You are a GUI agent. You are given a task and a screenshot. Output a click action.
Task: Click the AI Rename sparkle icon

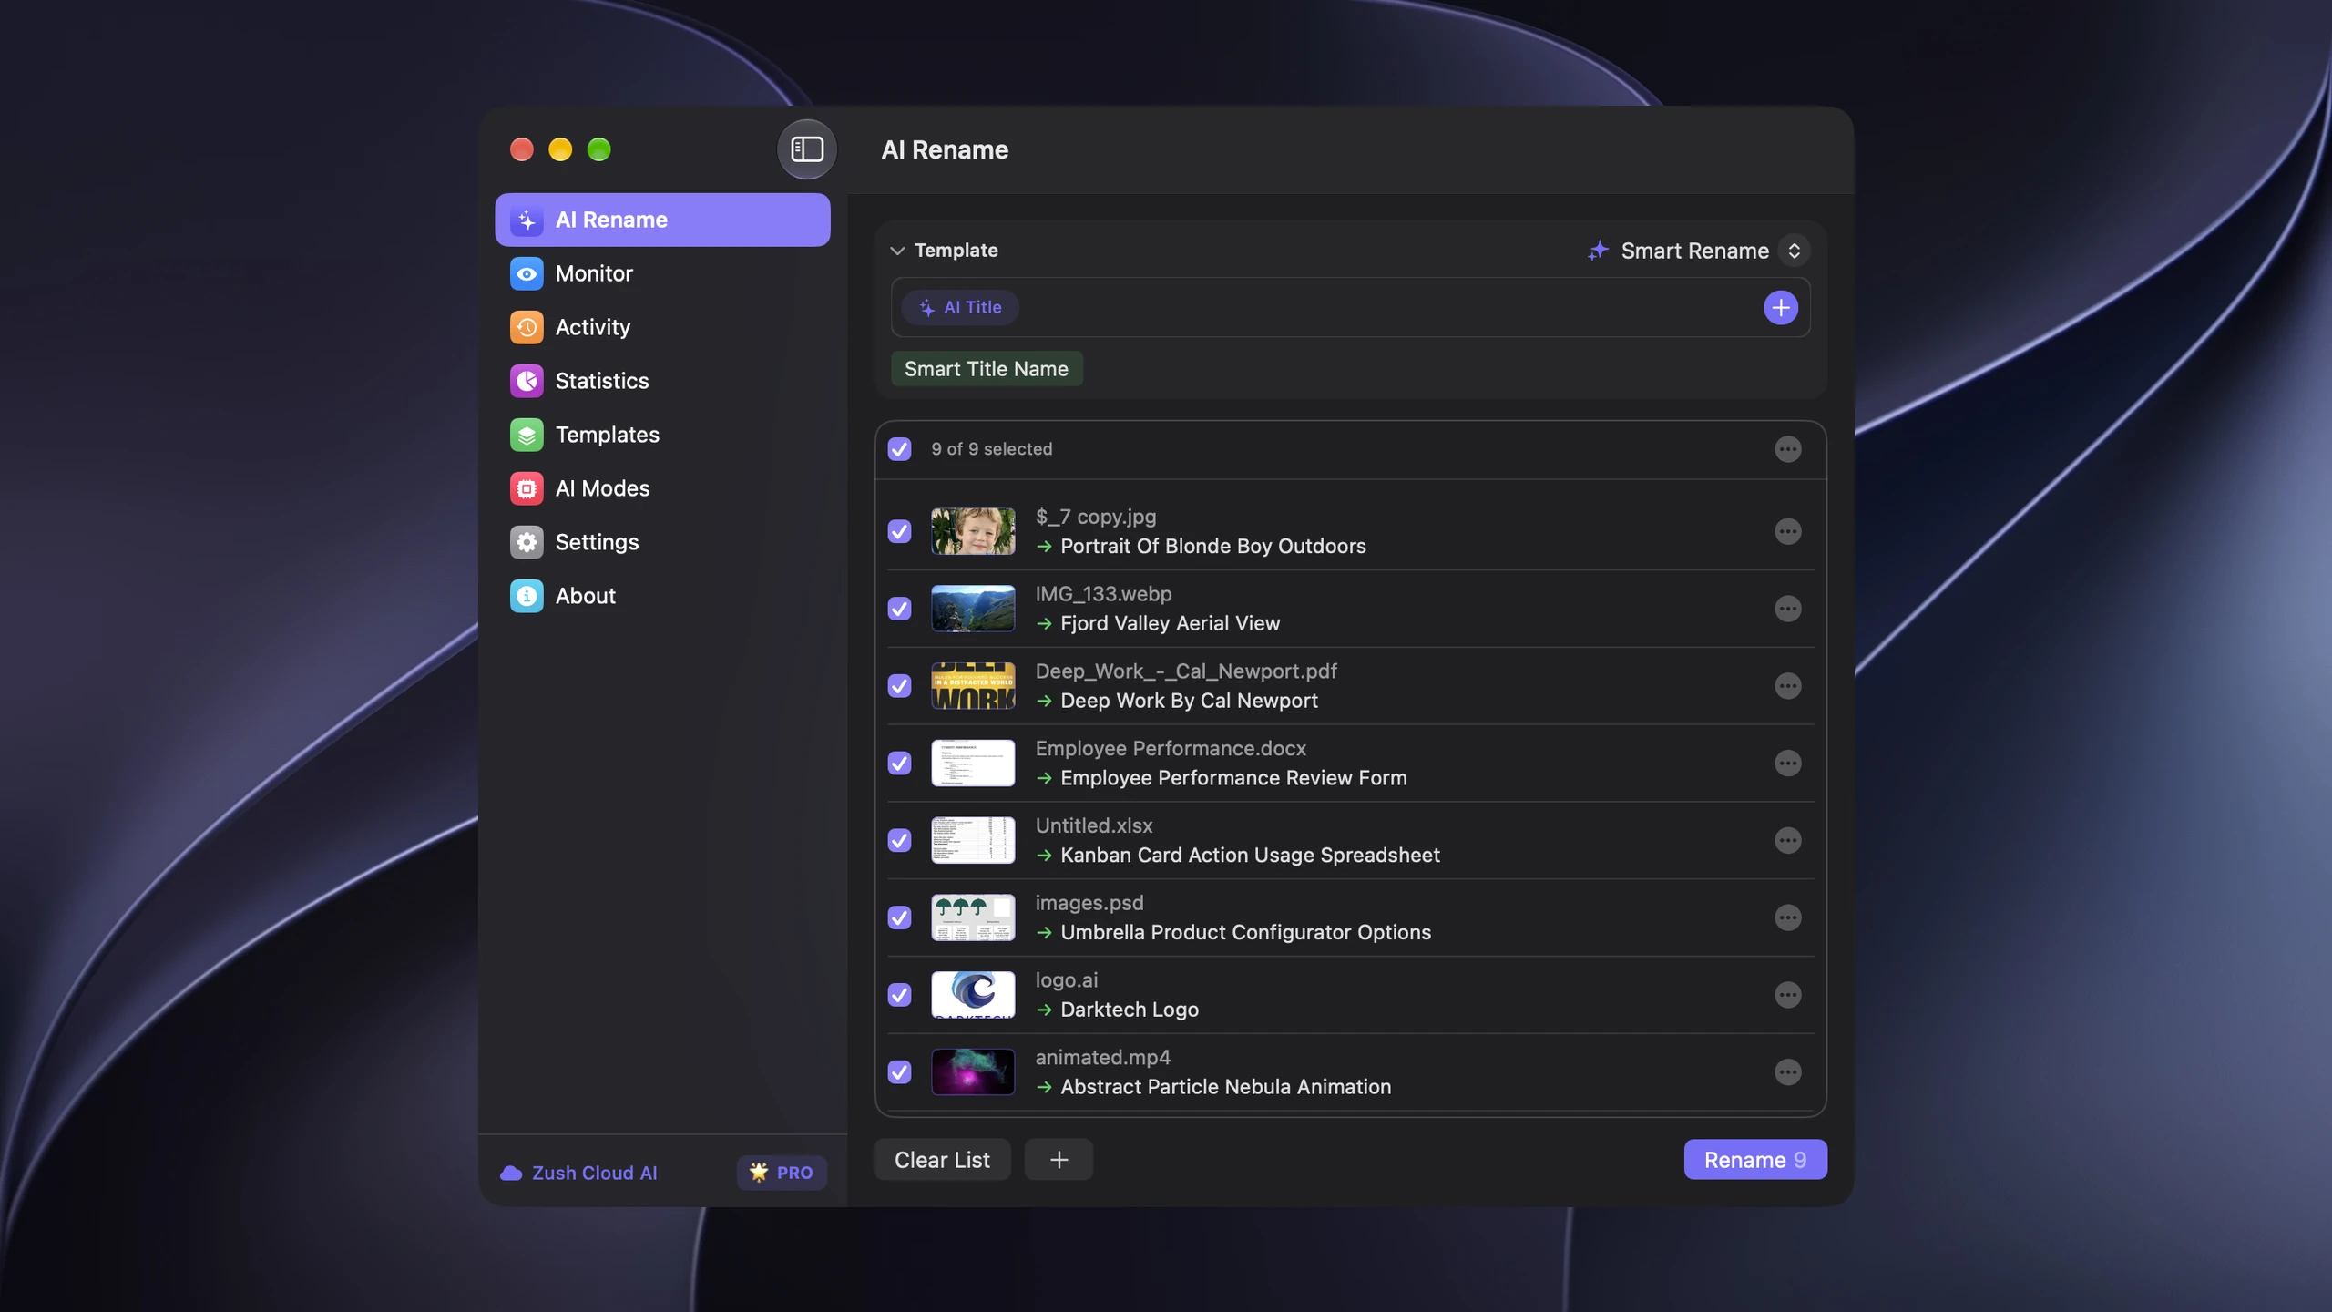pyautogui.click(x=527, y=220)
